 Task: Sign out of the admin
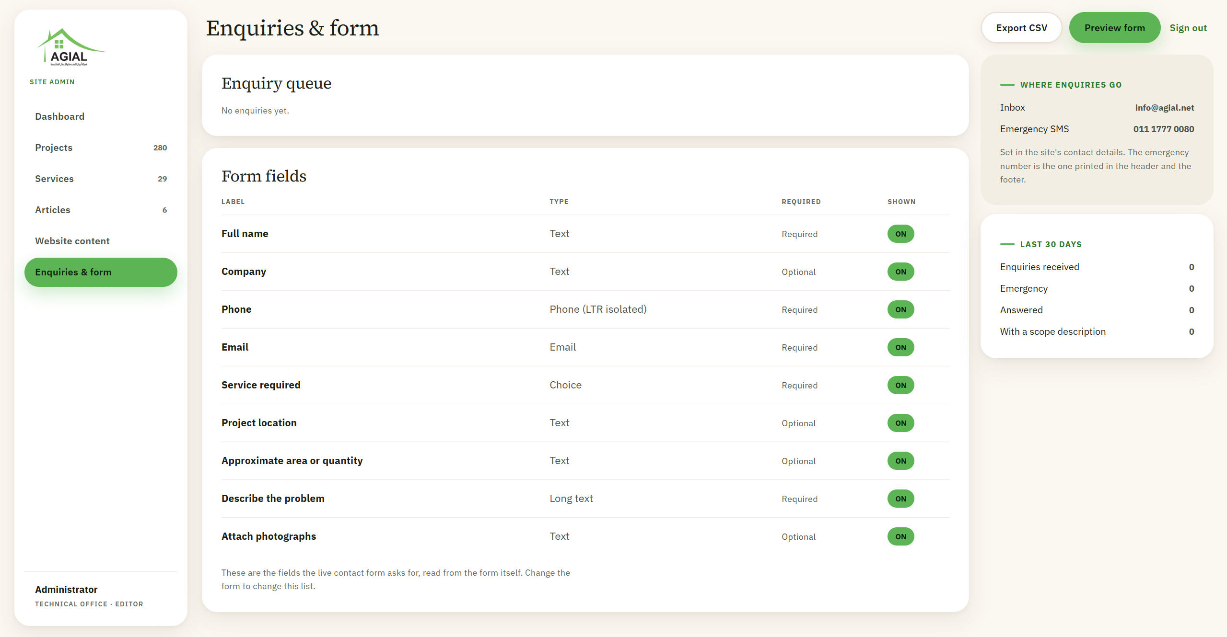1188,28
